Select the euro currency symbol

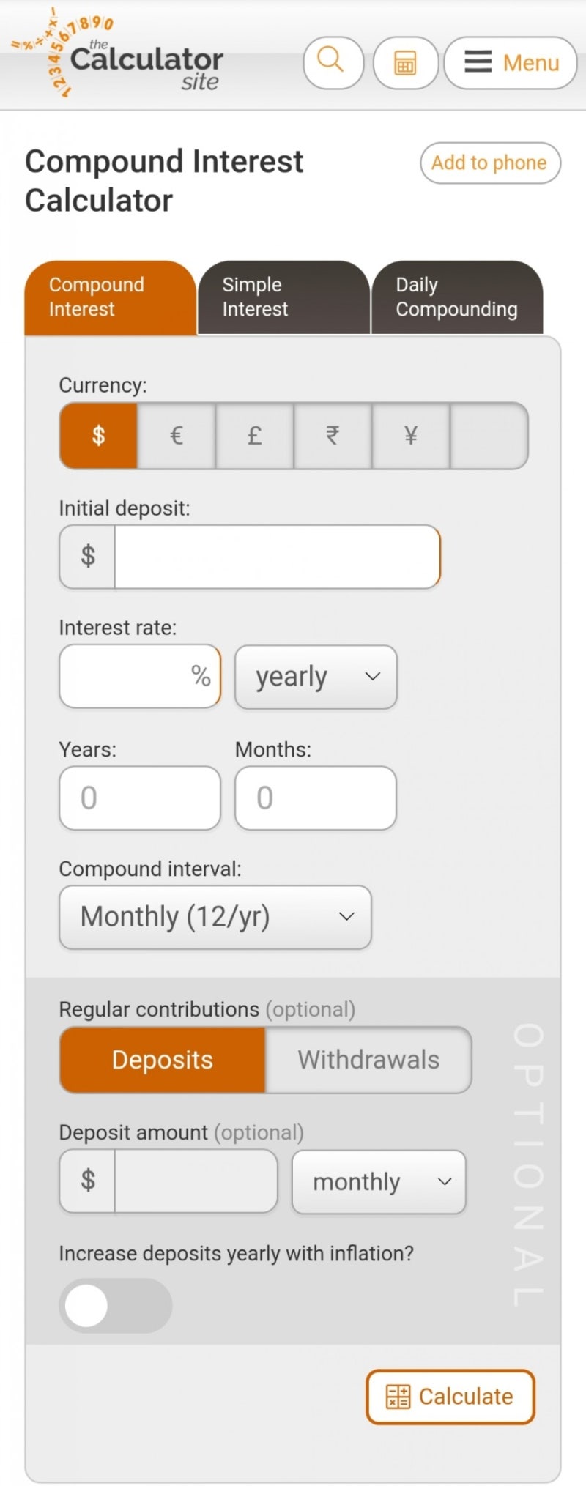click(177, 436)
